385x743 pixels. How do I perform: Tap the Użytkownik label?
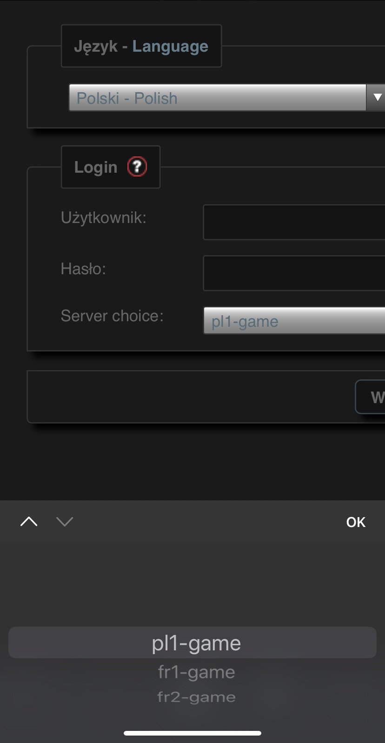tap(103, 217)
